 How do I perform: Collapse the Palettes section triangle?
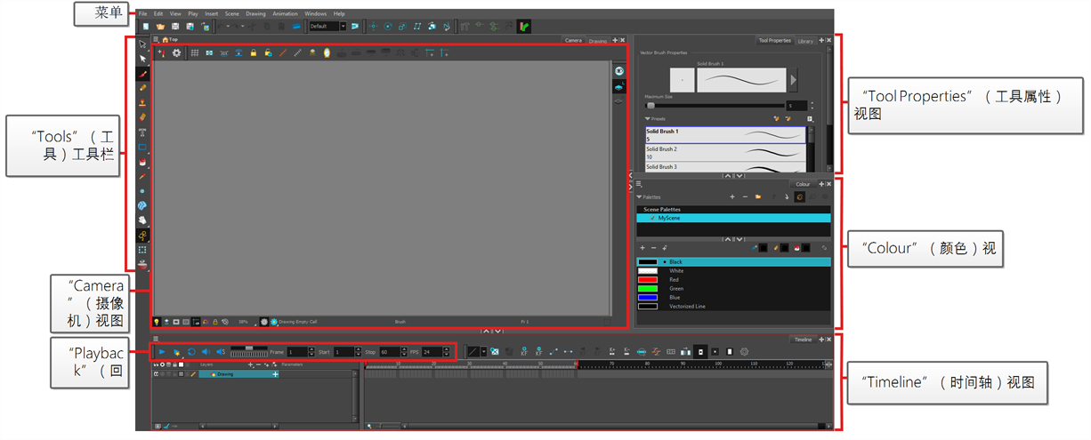(639, 196)
